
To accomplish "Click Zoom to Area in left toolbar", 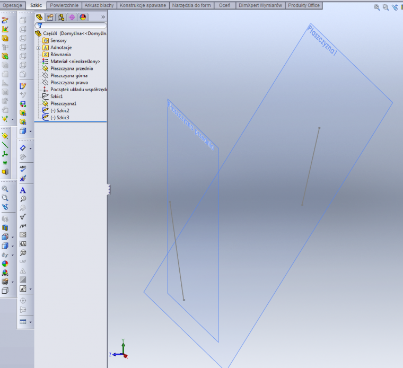I will pyautogui.click(x=5, y=198).
